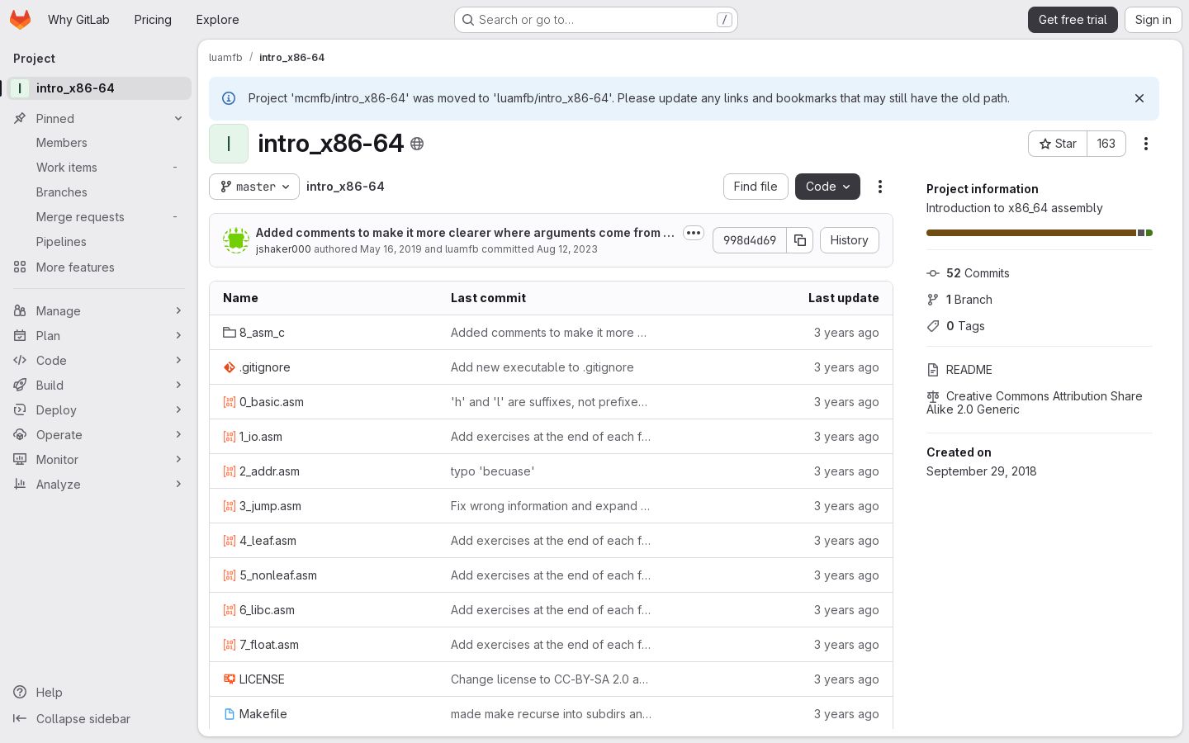Viewport: 1189px width, 743px height.
Task: Dismiss the project moved notice
Action: pos(1139,98)
